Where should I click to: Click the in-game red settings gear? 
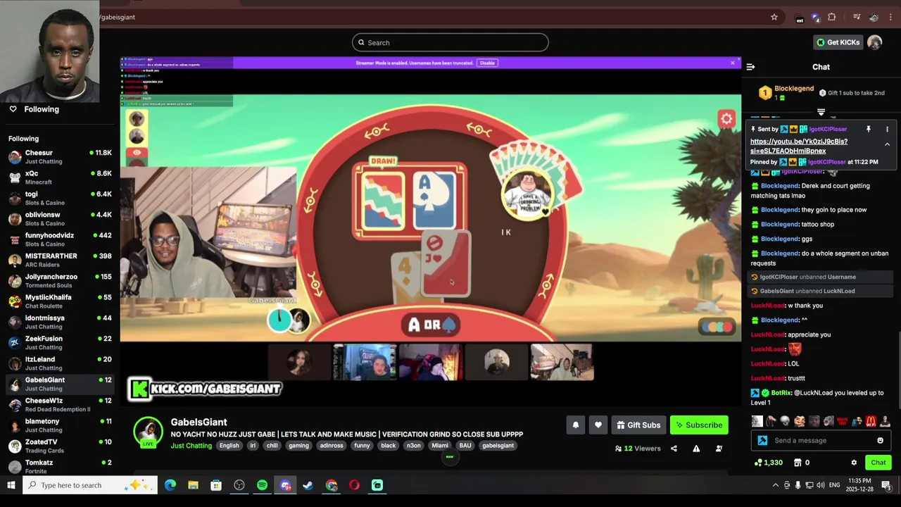[x=726, y=119]
